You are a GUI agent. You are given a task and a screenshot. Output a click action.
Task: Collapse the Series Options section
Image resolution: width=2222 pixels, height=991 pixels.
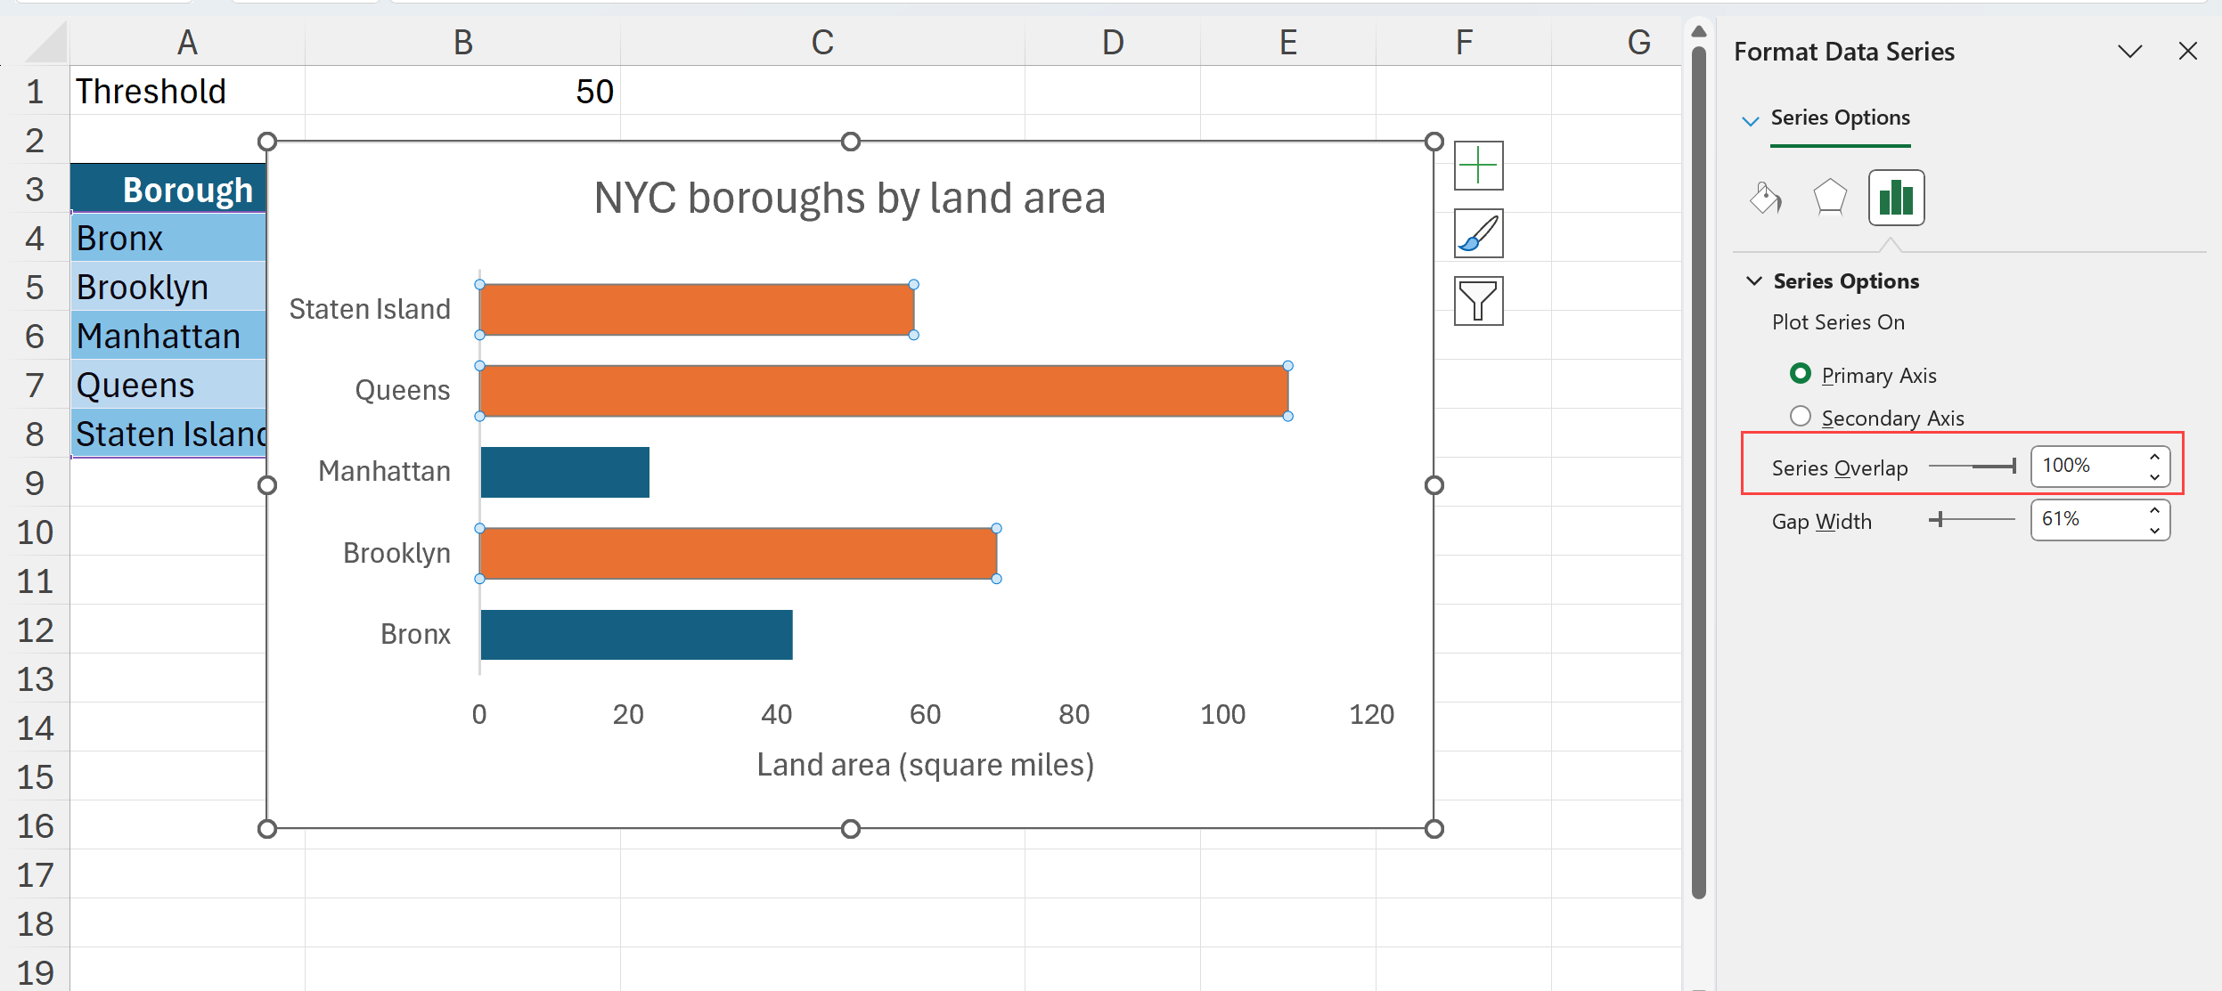coord(1754,281)
